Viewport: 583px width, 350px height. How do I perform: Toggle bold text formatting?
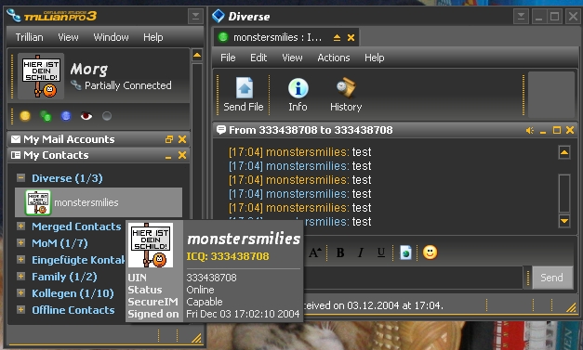(339, 253)
